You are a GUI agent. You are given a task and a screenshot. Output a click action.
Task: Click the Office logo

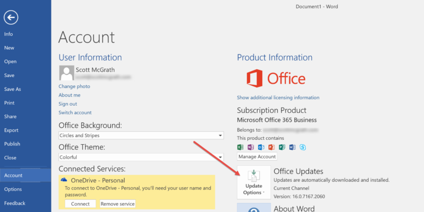point(276,78)
